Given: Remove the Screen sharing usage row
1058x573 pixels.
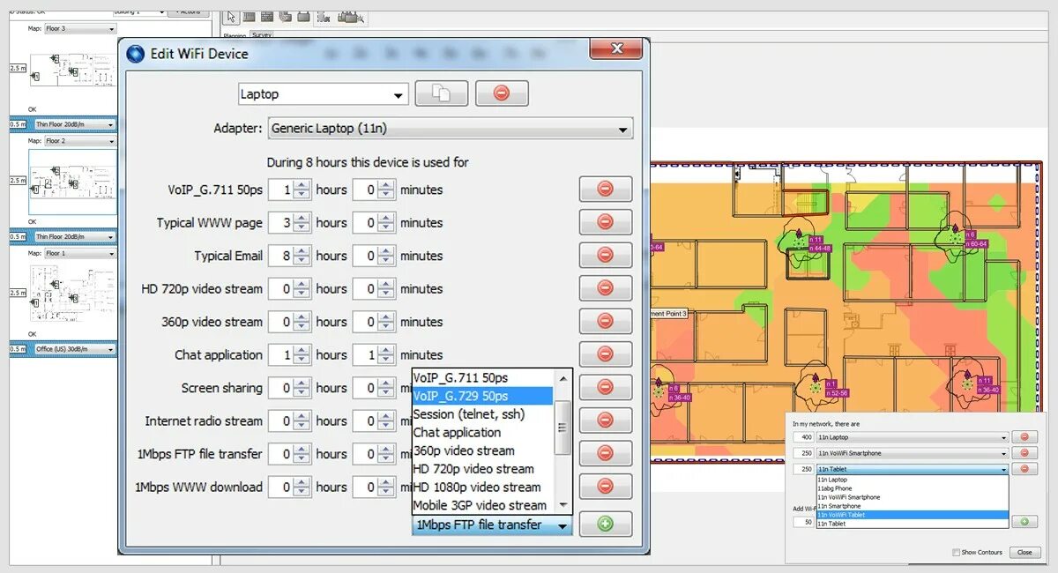Looking at the screenshot, I should [x=606, y=387].
